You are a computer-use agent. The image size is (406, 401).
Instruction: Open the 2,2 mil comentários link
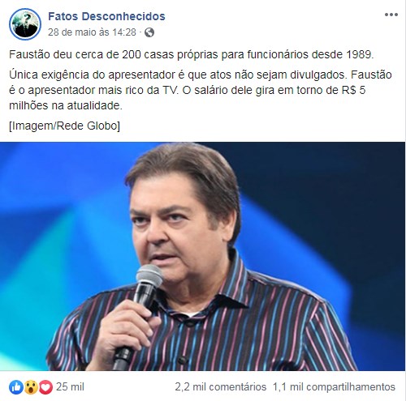pos(221,387)
